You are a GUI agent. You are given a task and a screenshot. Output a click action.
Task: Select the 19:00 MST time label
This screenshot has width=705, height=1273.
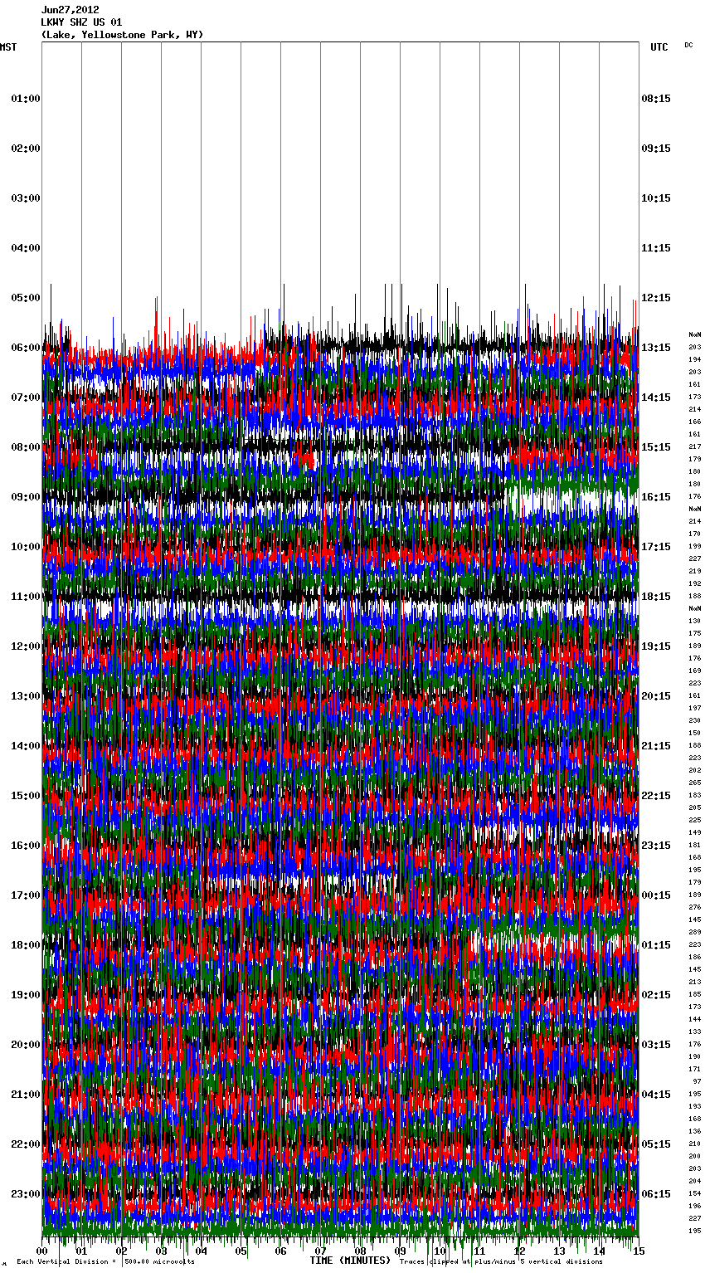26,995
